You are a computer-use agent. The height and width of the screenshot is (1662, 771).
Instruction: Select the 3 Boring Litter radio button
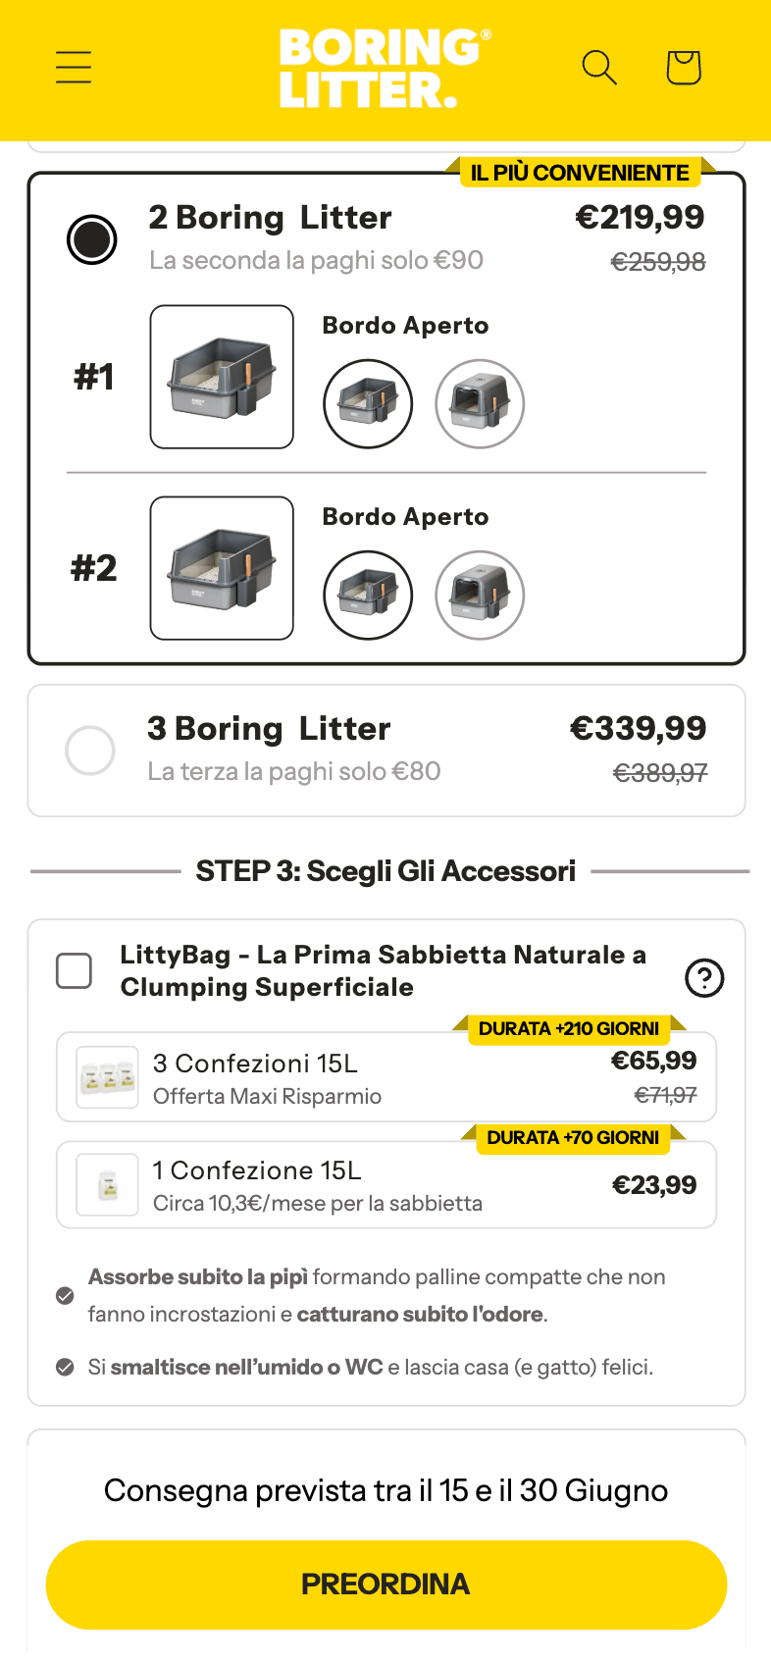tap(90, 751)
